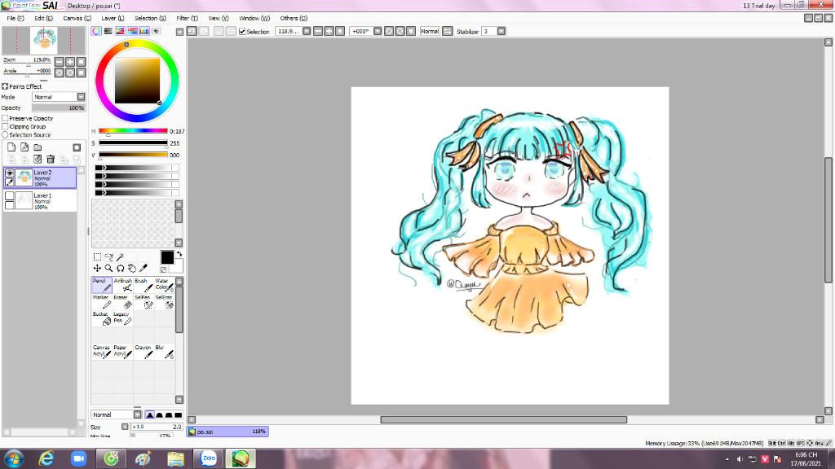
Task: Open the Edit menu
Action: click(43, 18)
